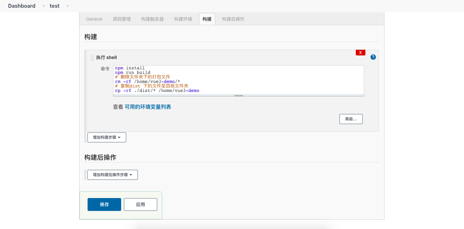The height and width of the screenshot is (229, 464).
Task: Click the 'npm install' line in command
Action: click(130, 68)
